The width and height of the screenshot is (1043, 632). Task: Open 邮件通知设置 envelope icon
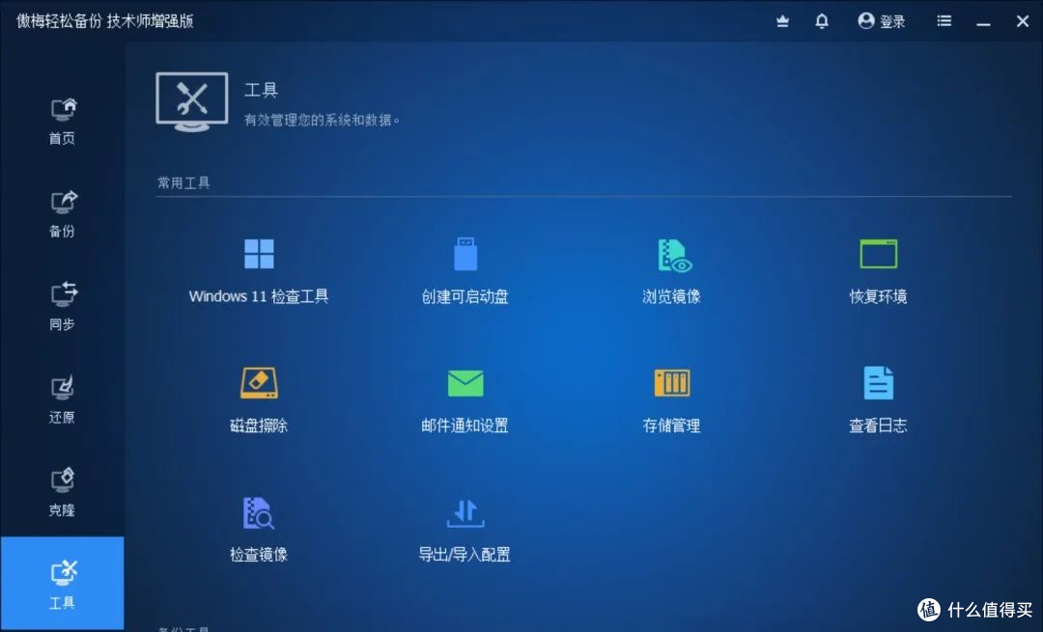(x=465, y=383)
